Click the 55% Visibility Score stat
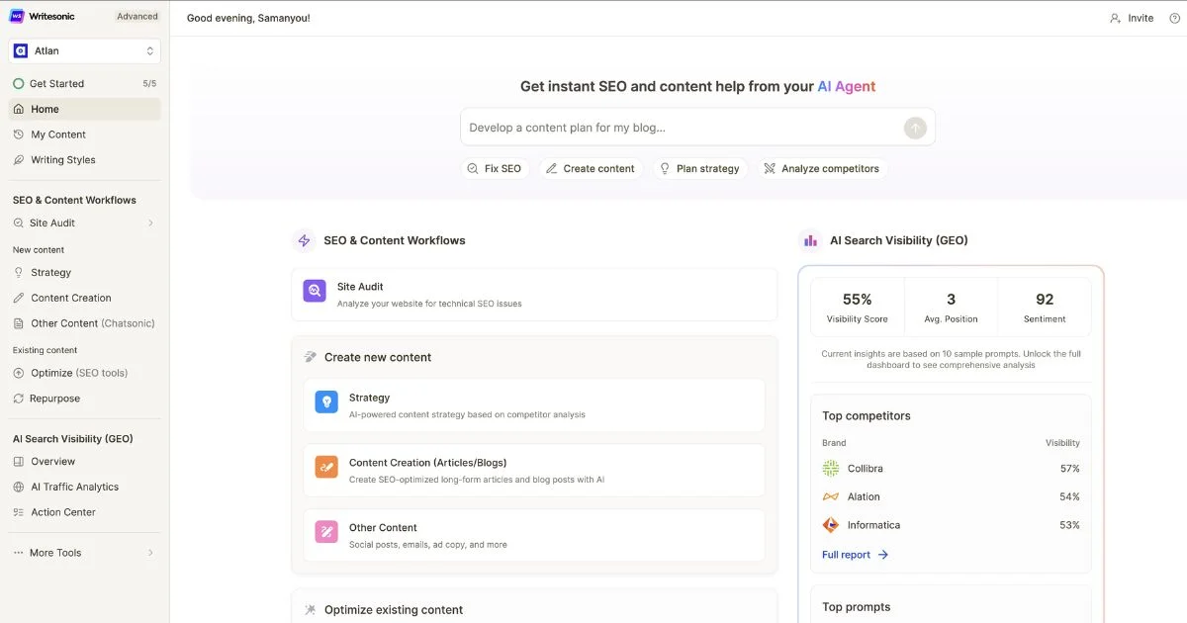This screenshot has width=1187, height=623. [x=857, y=308]
